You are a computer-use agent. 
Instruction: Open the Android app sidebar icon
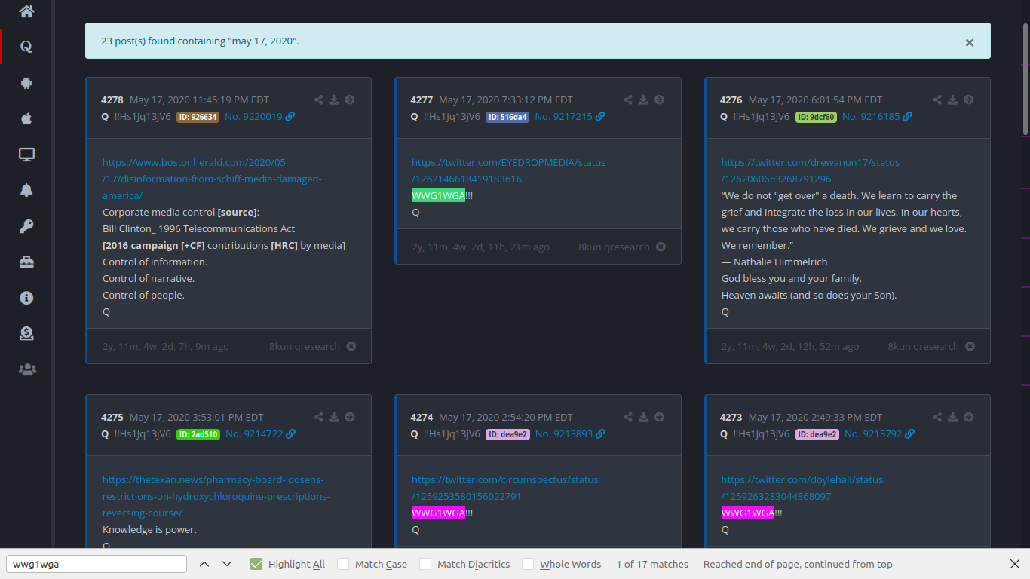click(x=26, y=83)
